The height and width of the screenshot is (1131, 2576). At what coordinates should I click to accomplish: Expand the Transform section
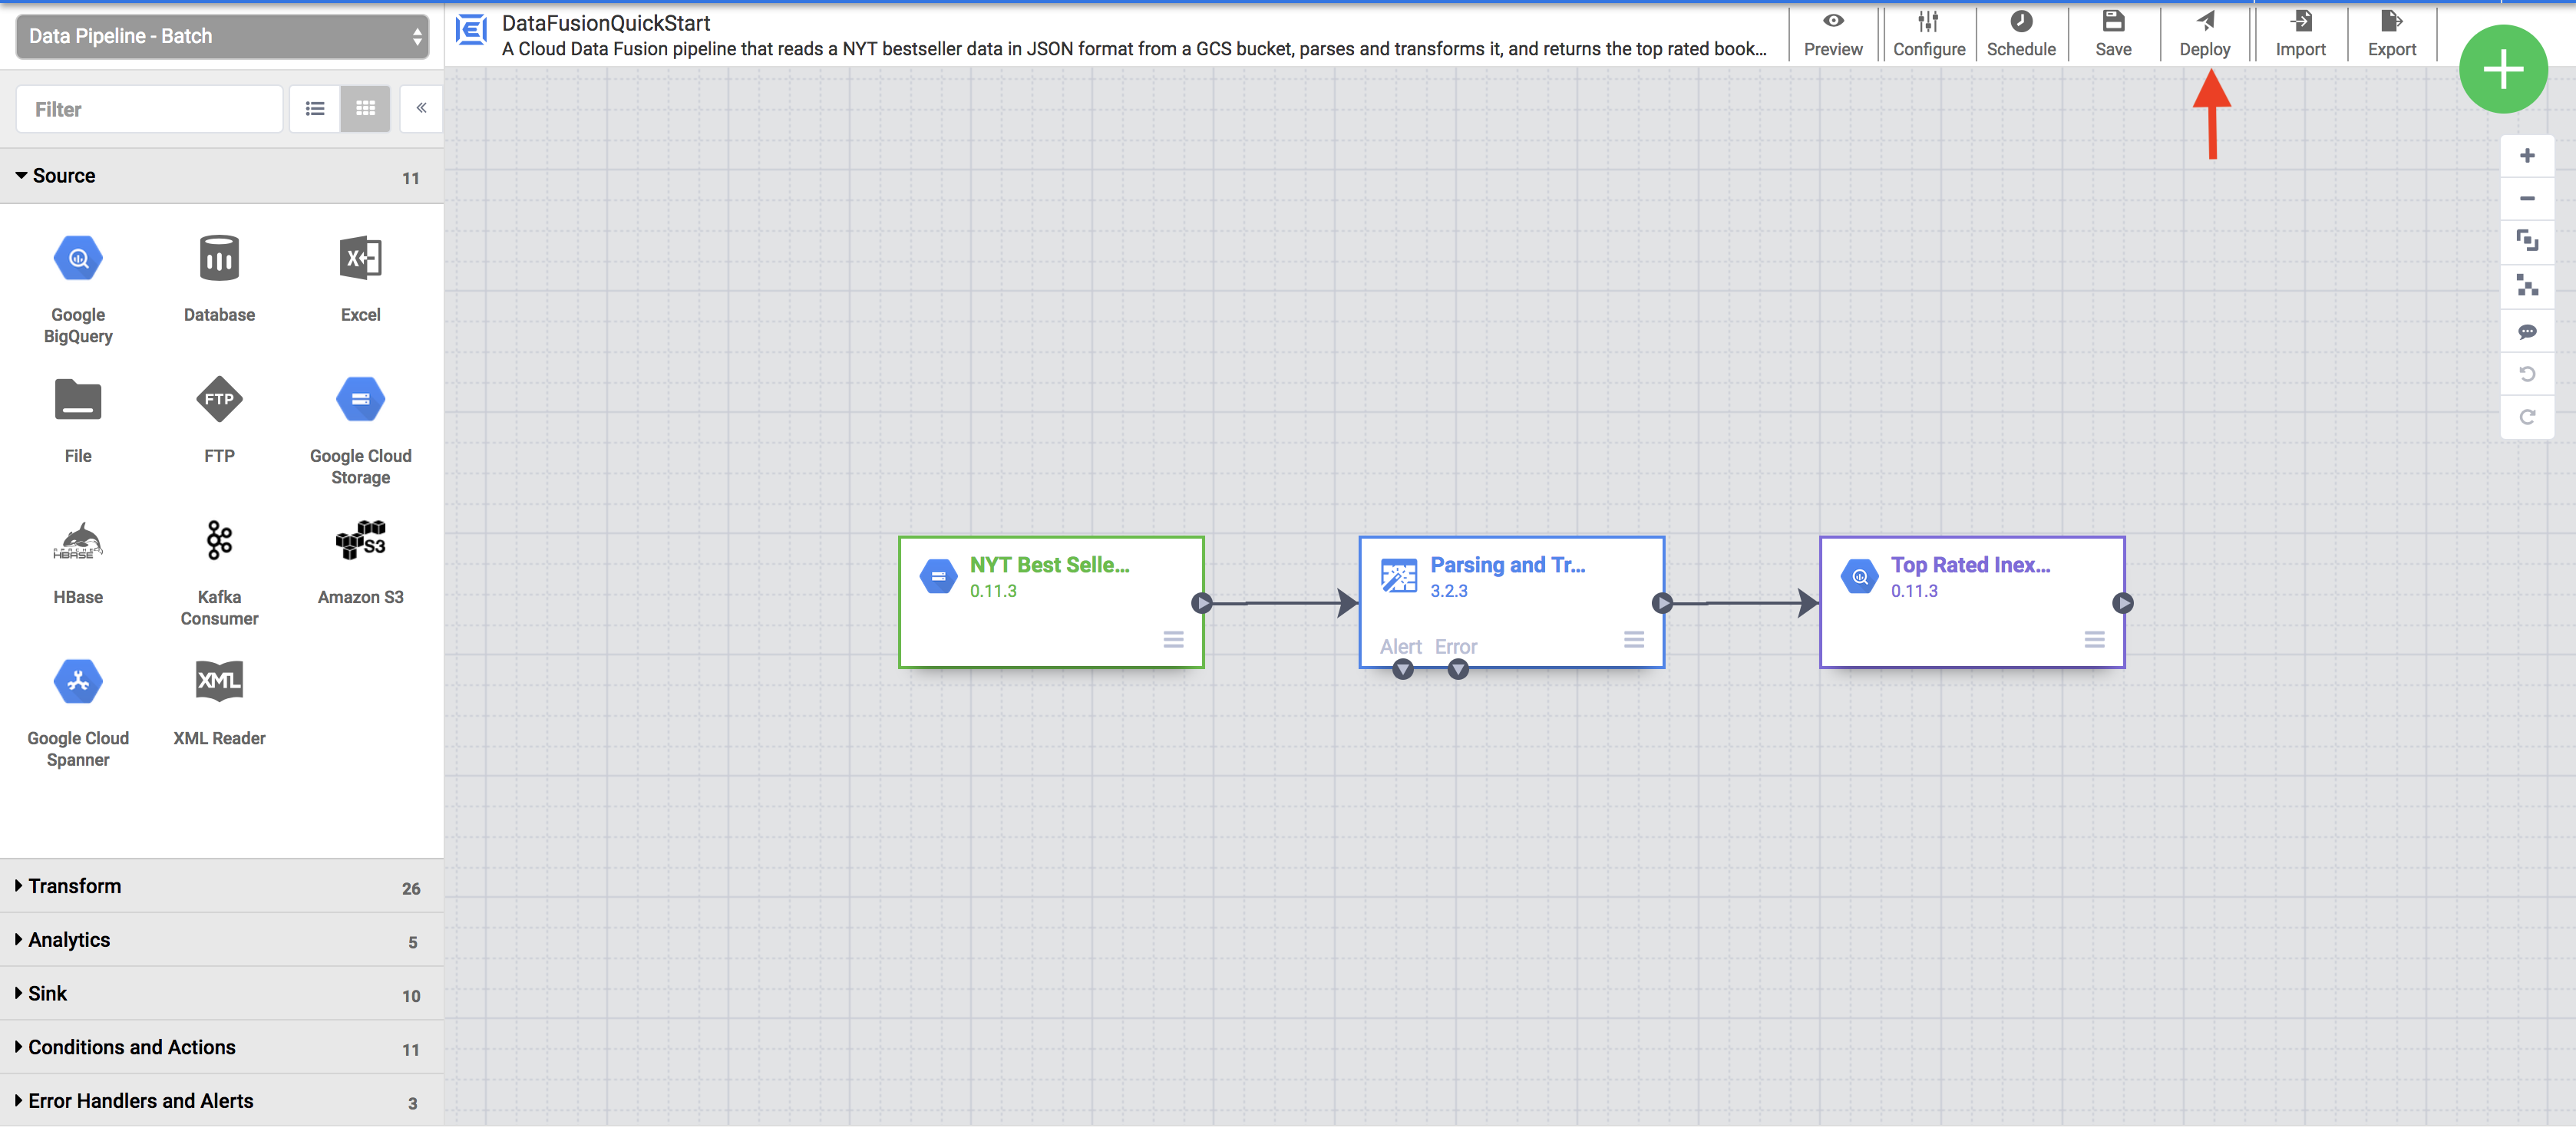[x=71, y=886]
